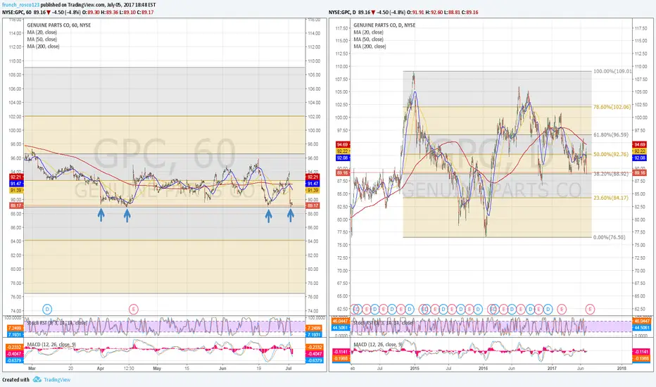Click the GENUINE PARTS CO, D, NYSE title

point(384,25)
